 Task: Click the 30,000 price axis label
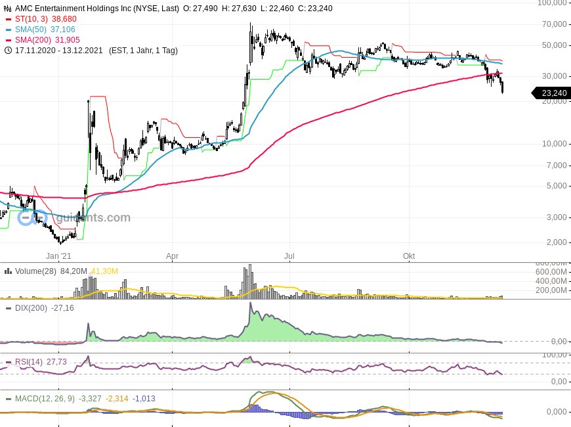coord(554,76)
